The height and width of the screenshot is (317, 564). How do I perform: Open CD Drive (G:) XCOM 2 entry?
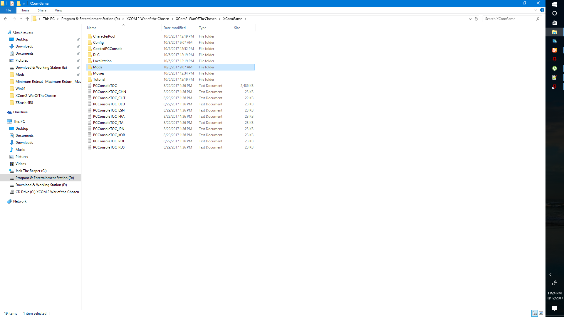(47, 192)
